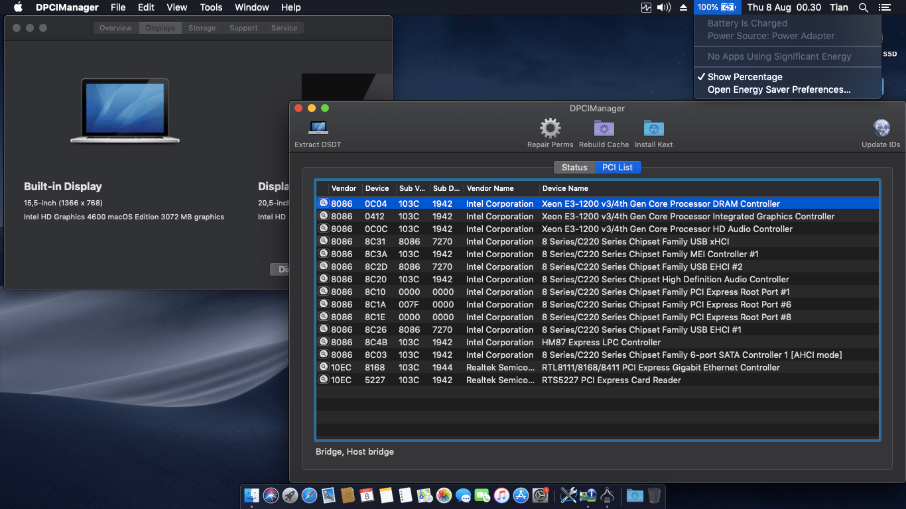The height and width of the screenshot is (509, 906).
Task: Select the Integrated Graphics Controller row
Action: 598,216
